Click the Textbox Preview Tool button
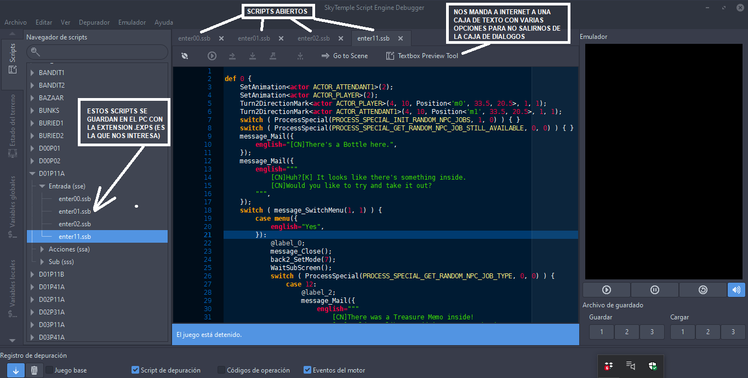748x378 pixels. (422, 56)
